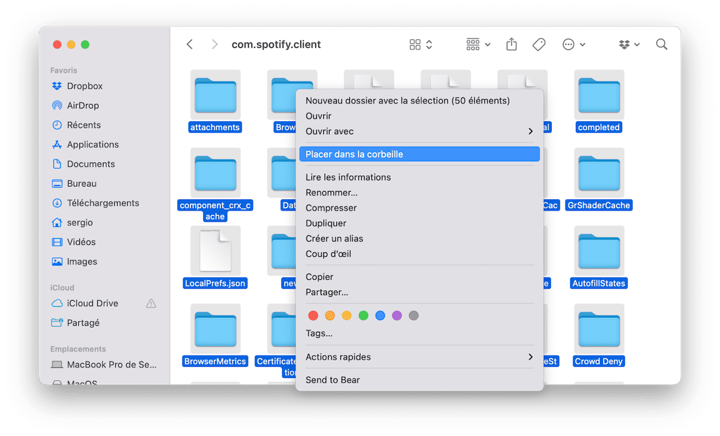The height and width of the screenshot is (436, 720).
Task: Switch the icon view mode selector
Action: 421,44
